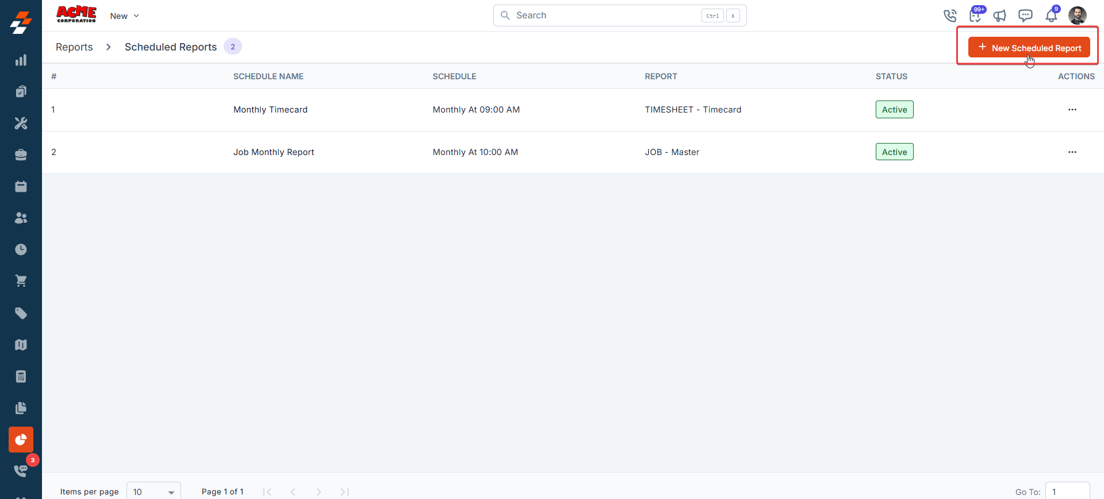The height and width of the screenshot is (499, 1104).
Task: Click the Page 1 of 1 label
Action: click(x=223, y=492)
